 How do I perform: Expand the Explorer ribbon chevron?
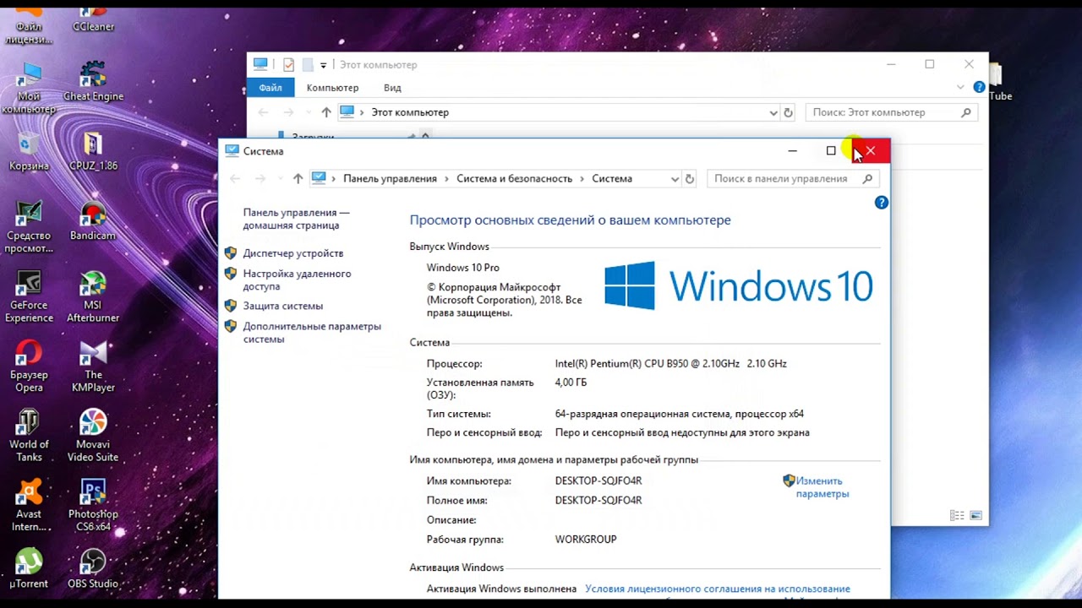click(960, 87)
